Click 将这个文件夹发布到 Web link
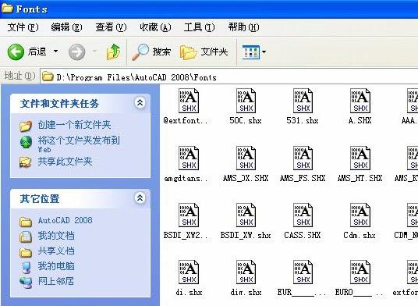This screenshot has width=418, height=306. pos(79,144)
